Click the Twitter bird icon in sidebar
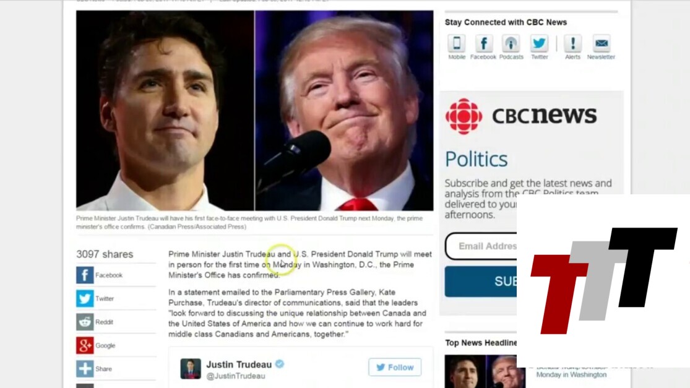Viewport: 690px width, 388px height. 539,43
